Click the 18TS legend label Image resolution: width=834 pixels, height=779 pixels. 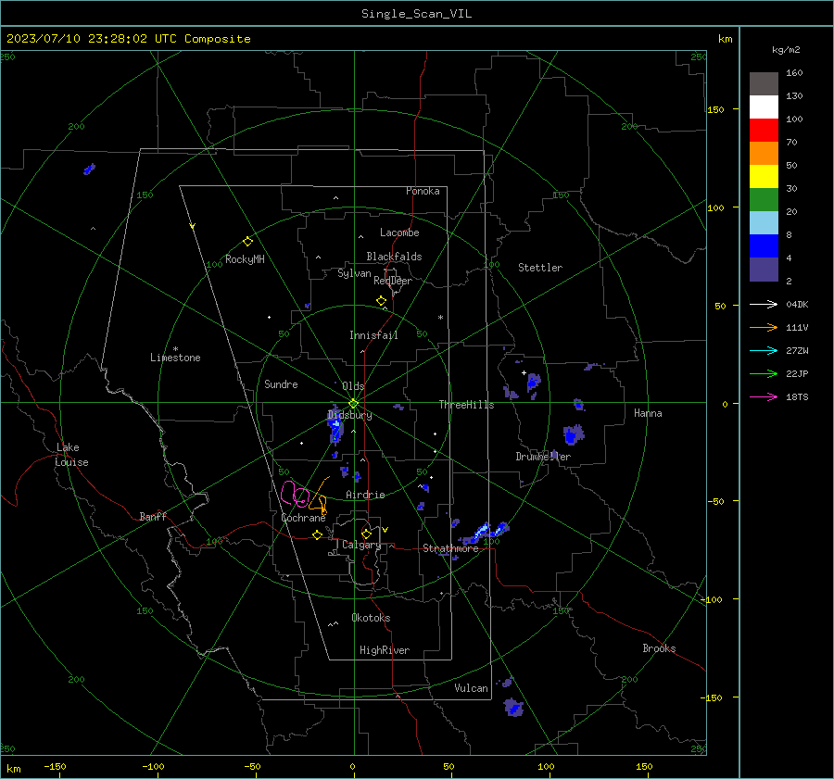[x=797, y=396]
